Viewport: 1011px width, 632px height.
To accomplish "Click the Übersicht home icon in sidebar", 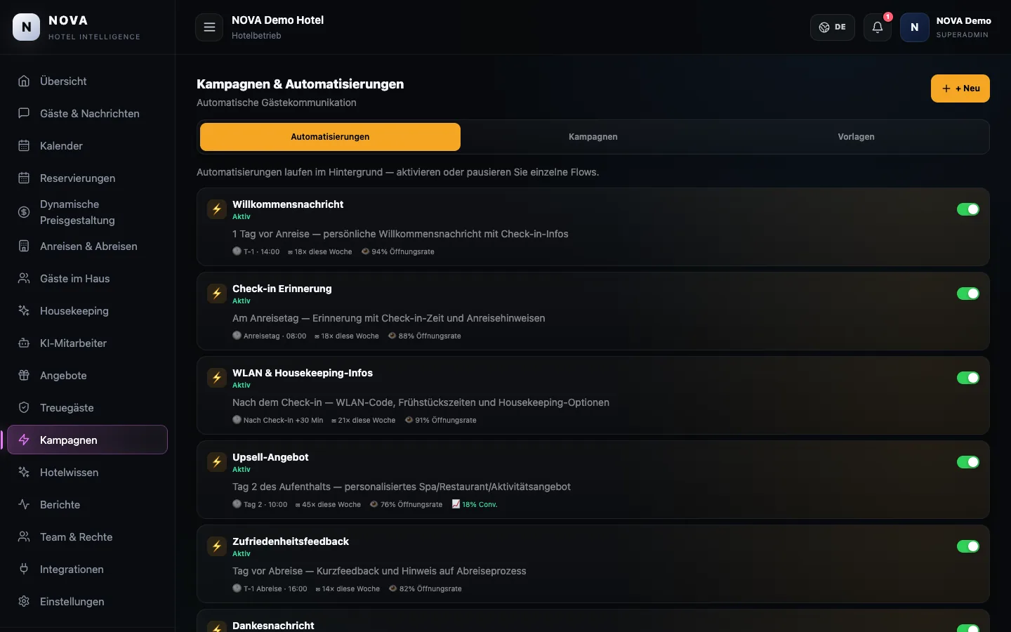I will [24, 81].
